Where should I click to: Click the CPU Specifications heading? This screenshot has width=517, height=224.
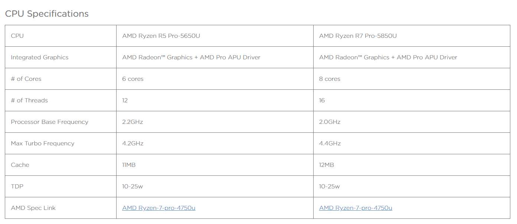(x=47, y=14)
